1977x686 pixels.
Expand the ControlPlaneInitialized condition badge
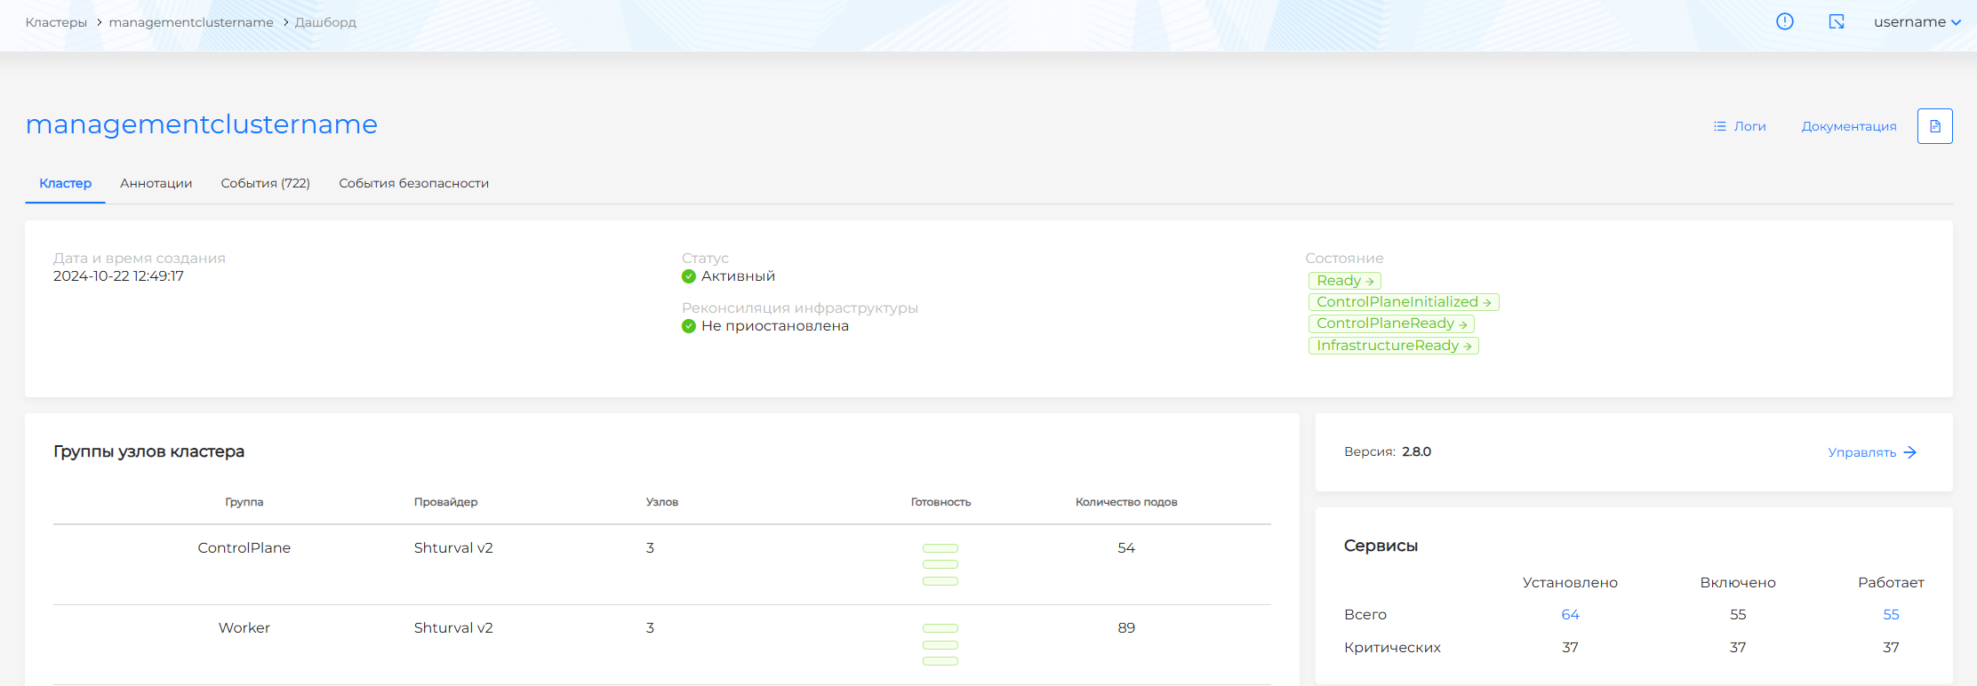tap(1403, 302)
